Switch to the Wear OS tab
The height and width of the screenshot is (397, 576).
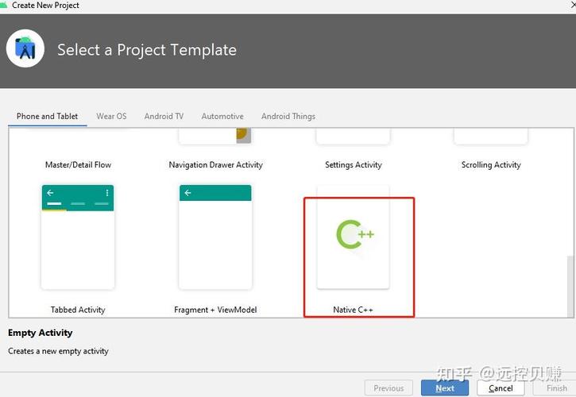coord(111,117)
